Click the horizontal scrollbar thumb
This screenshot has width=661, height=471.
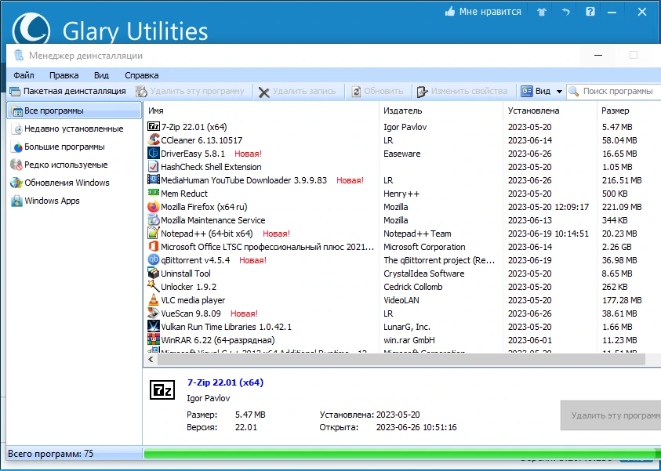tap(401, 360)
